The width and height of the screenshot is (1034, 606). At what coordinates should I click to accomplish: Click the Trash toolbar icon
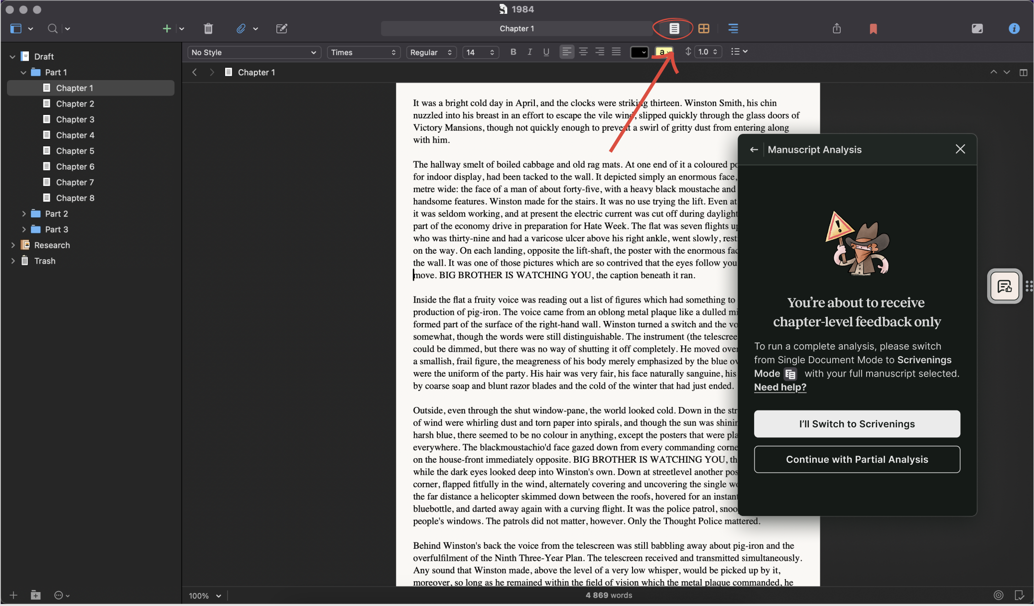(208, 28)
